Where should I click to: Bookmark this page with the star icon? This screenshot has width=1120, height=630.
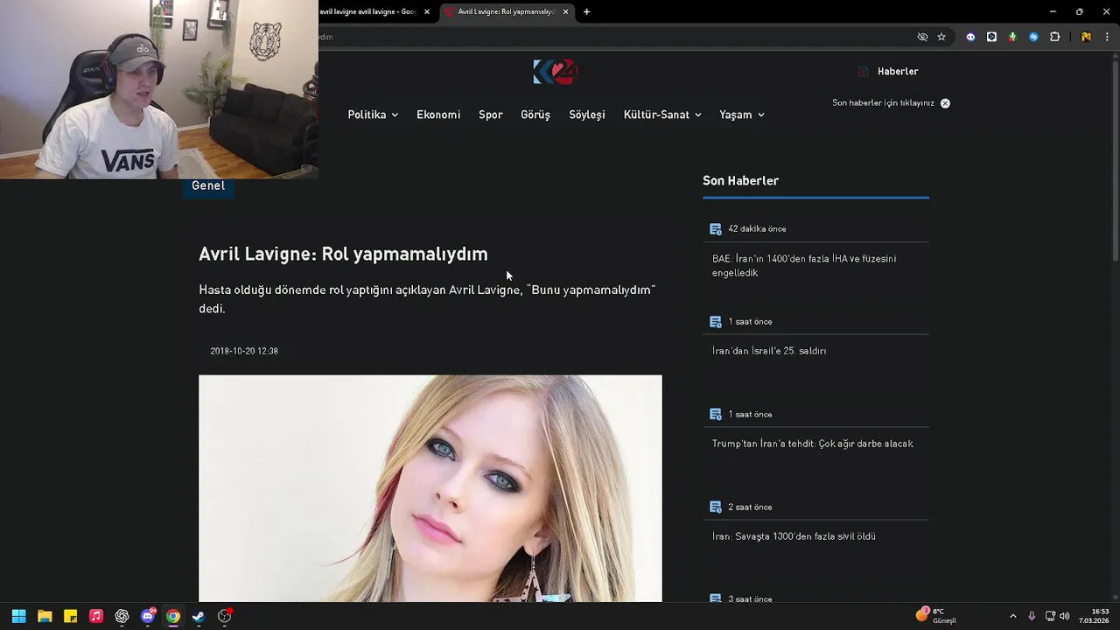941,37
